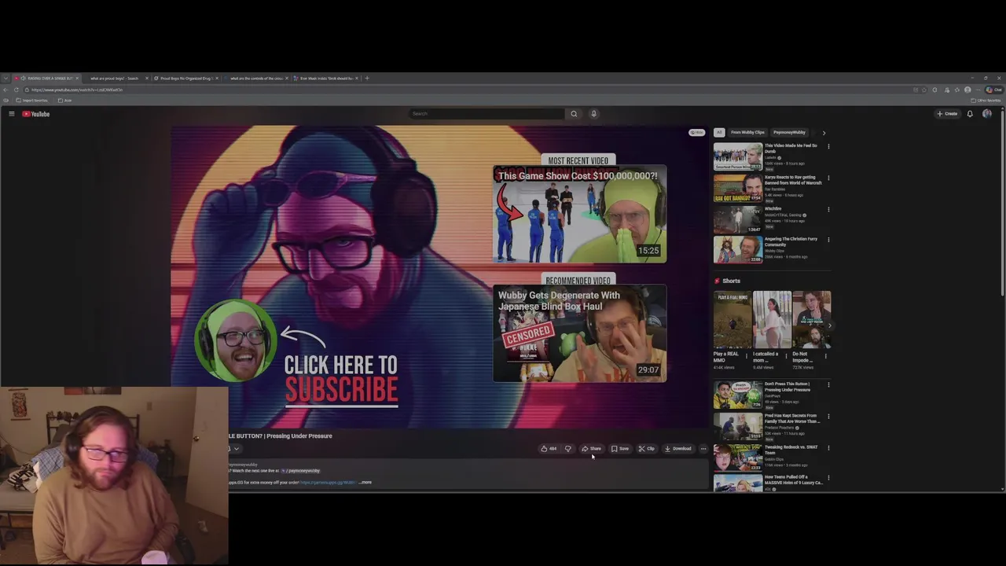The width and height of the screenshot is (1006, 566).
Task: Hide end screen cards with Hide toggle
Action: (696, 133)
